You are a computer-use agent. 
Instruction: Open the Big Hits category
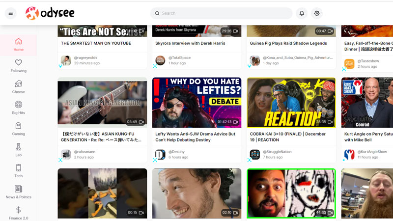(x=19, y=108)
